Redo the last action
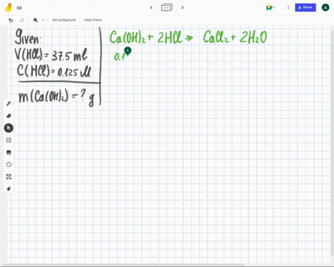The image size is (334, 267). click(22, 20)
